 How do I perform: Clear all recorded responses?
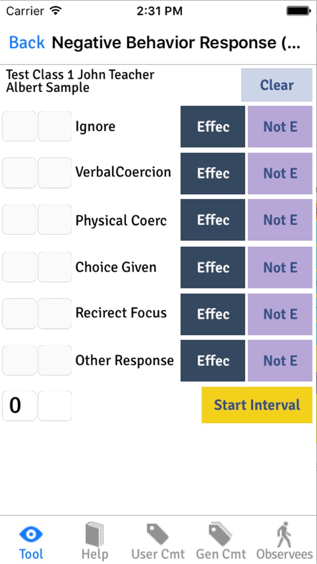click(x=276, y=85)
